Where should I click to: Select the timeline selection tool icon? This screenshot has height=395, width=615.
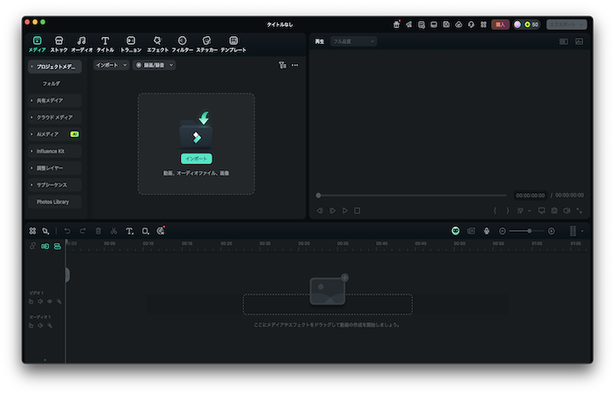pyautogui.click(x=46, y=231)
